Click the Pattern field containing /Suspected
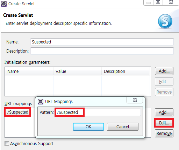Screen dimensions: 179x150 98,112
